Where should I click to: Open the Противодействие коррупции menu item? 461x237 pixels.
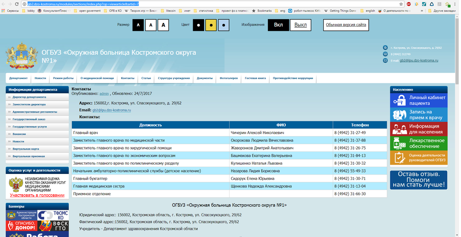tap(293, 78)
